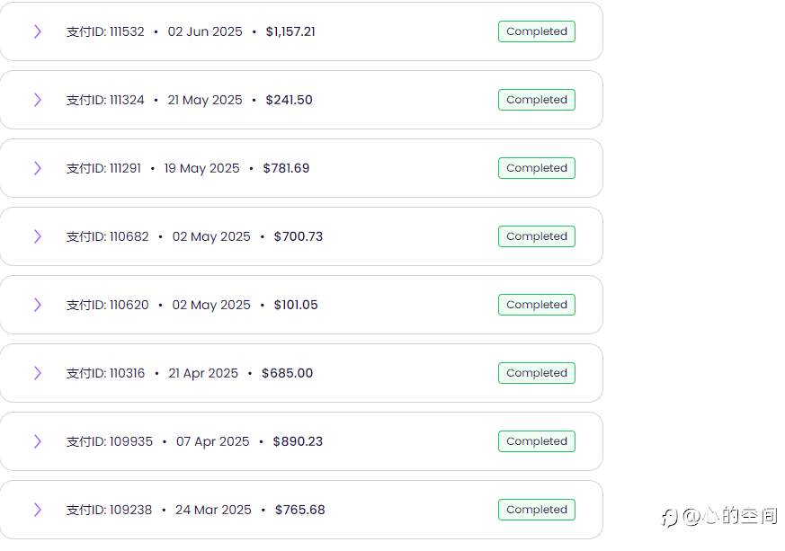Click the 21 Apr 2025 payment date

pyautogui.click(x=203, y=373)
